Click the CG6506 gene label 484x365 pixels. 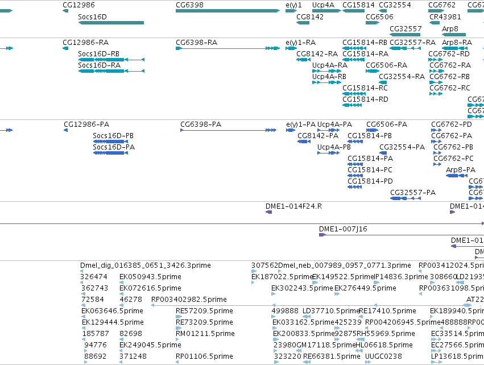click(x=379, y=17)
